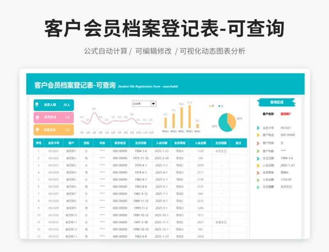The width and height of the screenshot is (329, 252).
Task: Click the green arrow icon beside 入会金额
Action: tap(258, 180)
